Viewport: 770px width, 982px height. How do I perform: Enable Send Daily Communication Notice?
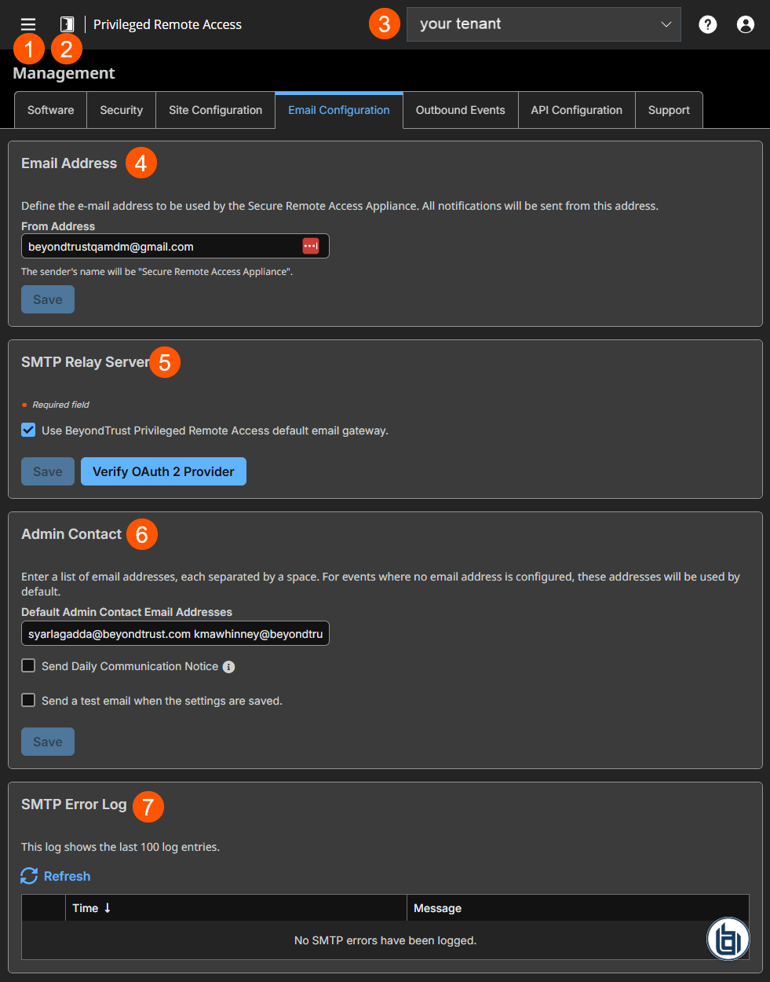(28, 665)
